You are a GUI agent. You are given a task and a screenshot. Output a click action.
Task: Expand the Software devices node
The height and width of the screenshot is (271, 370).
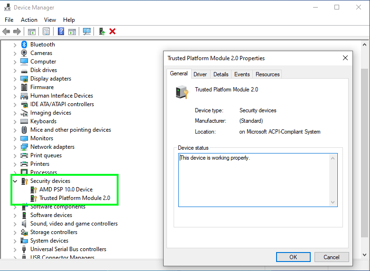(x=15, y=216)
